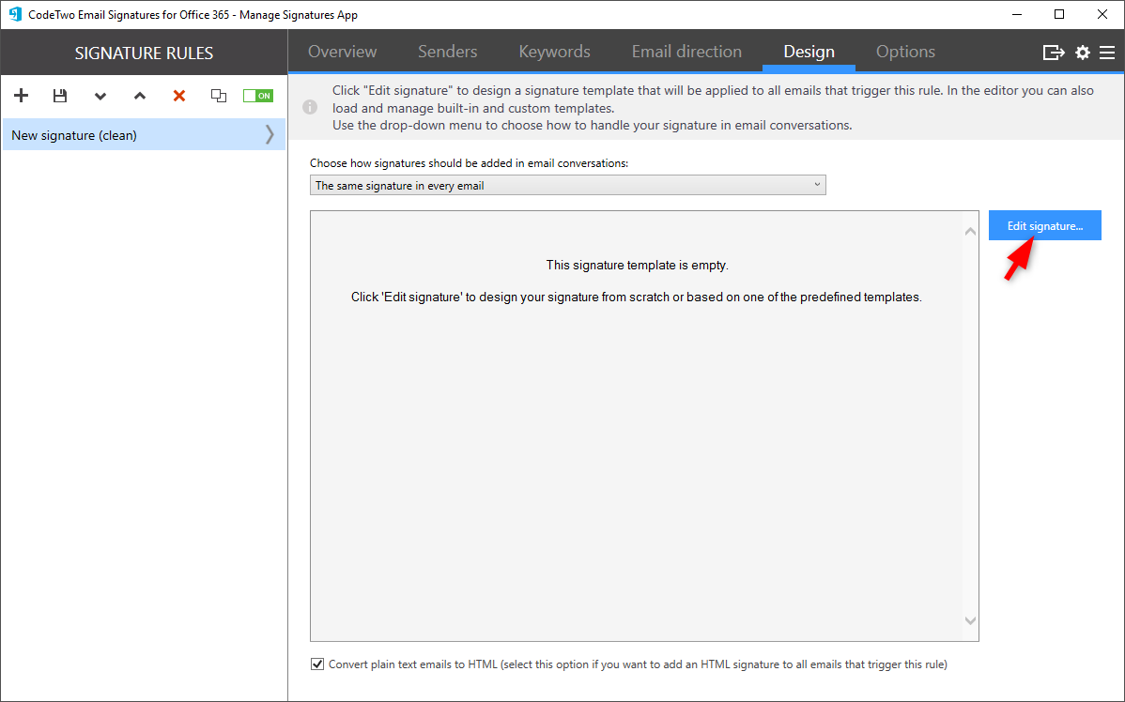Click the 'SIGNATURE RULES' header text

pyautogui.click(x=144, y=53)
